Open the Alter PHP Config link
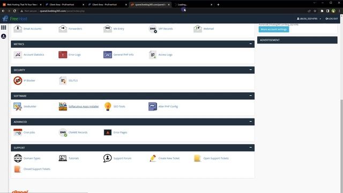This screenshot has width=343, height=193. tap(168, 107)
